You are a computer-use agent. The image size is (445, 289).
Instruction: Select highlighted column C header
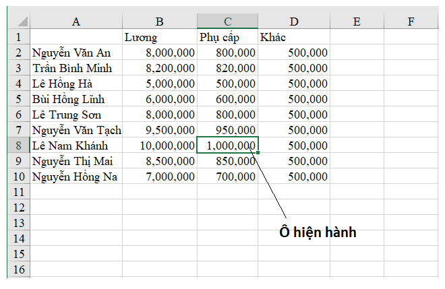[228, 22]
